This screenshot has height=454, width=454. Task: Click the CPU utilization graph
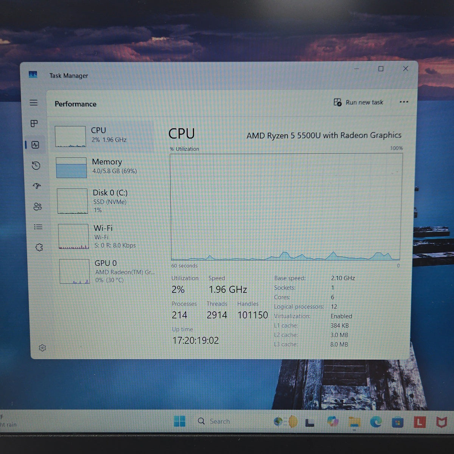(x=286, y=207)
